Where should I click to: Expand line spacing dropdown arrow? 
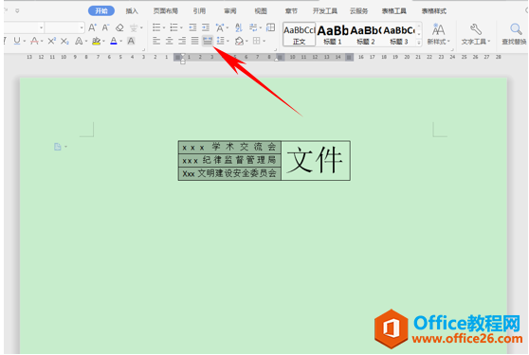pos(228,42)
